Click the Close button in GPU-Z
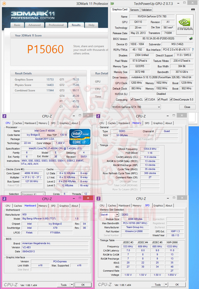 187,107
